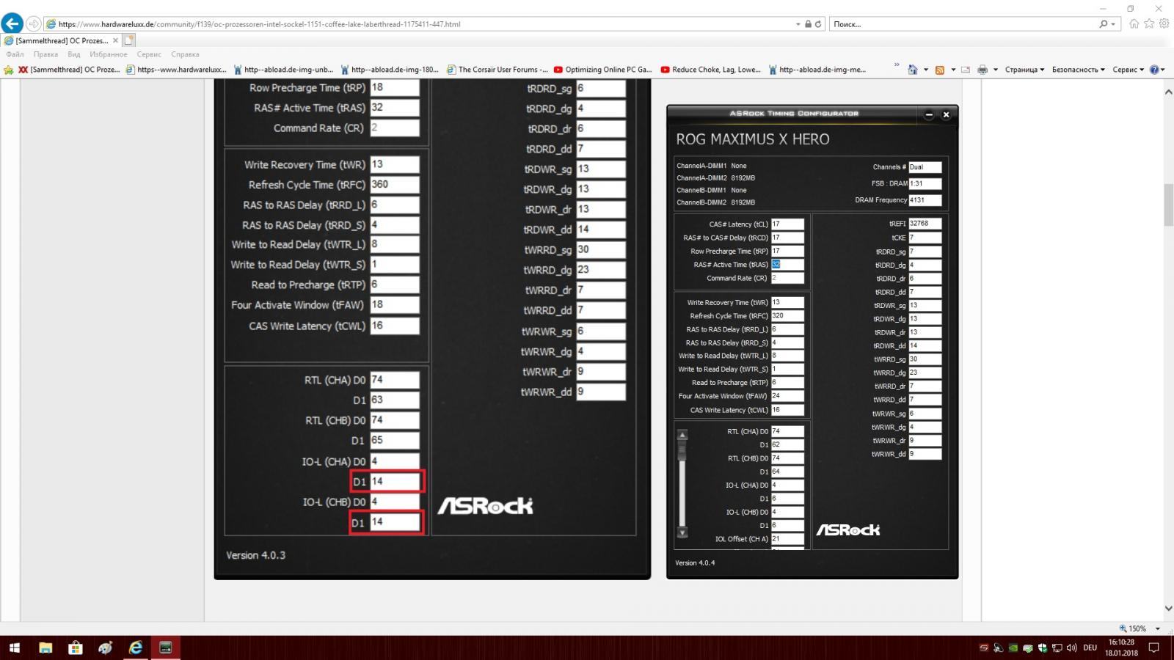Open the https--www.hardwareluxx favorites link

point(176,70)
